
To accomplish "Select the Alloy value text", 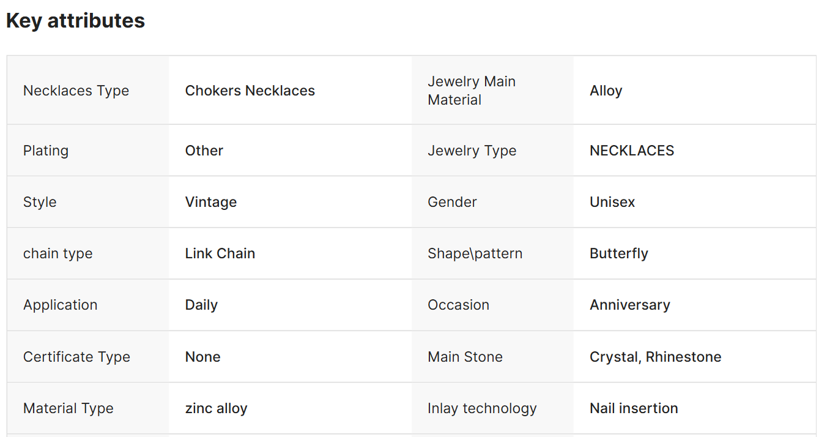I will click(x=606, y=91).
